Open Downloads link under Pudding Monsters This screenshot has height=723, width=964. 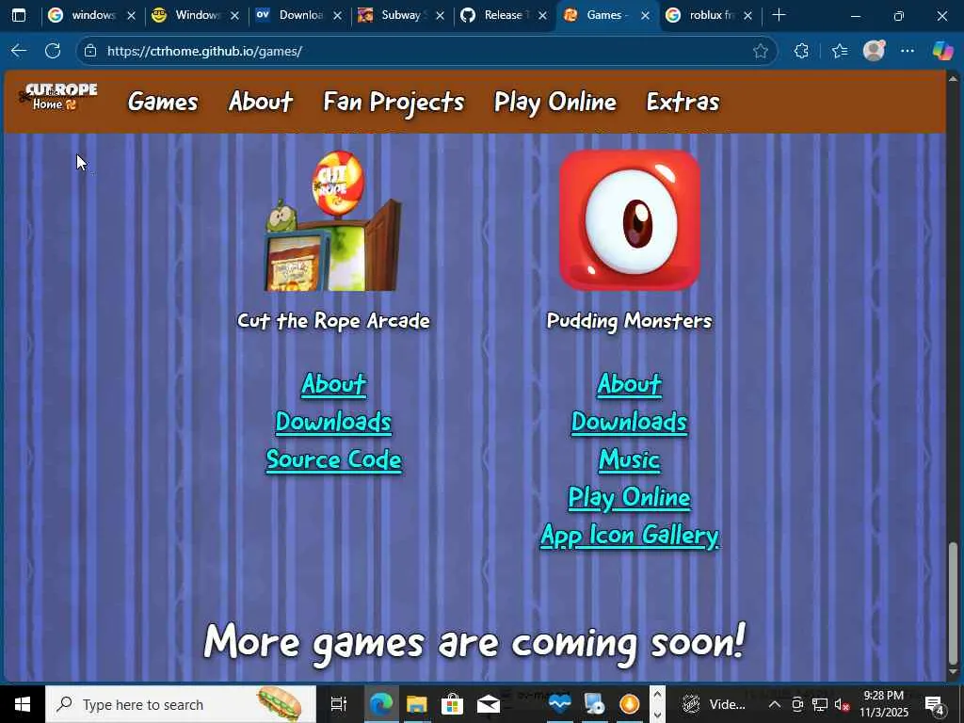629,423
